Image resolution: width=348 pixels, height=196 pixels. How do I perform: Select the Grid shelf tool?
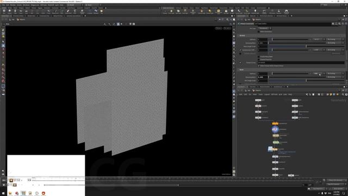click(x=26, y=11)
